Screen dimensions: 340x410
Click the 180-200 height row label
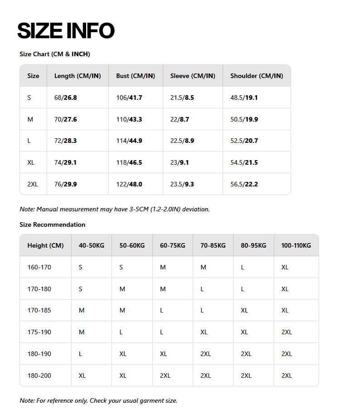(x=39, y=376)
